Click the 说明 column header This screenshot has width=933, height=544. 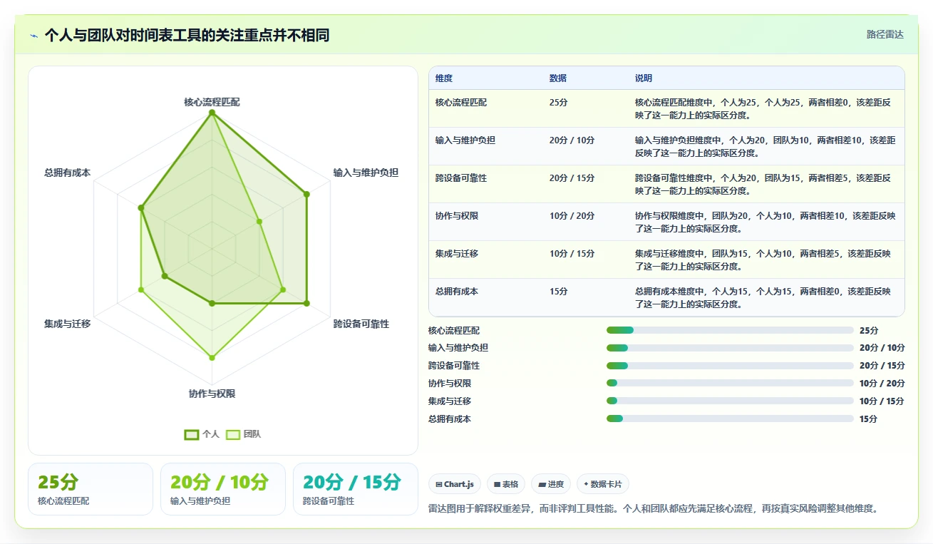pyautogui.click(x=644, y=78)
